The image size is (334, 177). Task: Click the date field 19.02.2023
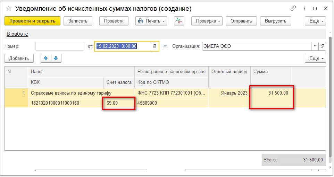click(x=123, y=46)
